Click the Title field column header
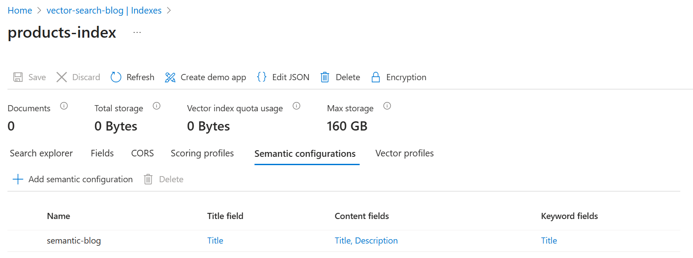 (225, 216)
